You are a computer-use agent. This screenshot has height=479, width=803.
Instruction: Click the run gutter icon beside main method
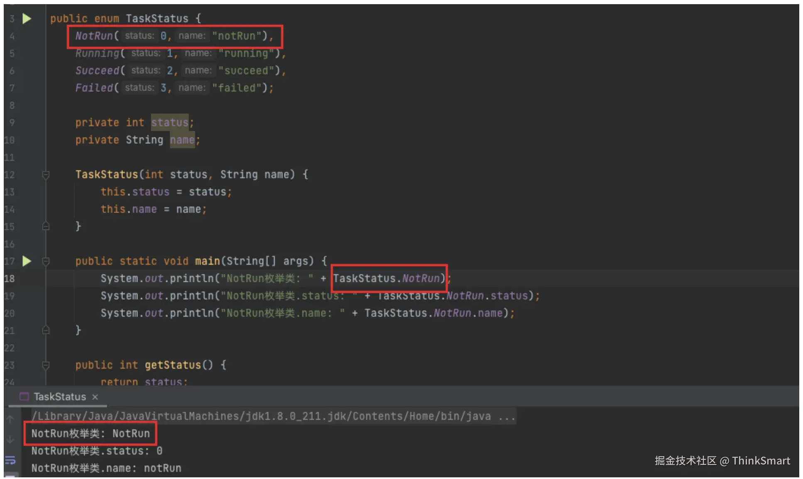[27, 261]
